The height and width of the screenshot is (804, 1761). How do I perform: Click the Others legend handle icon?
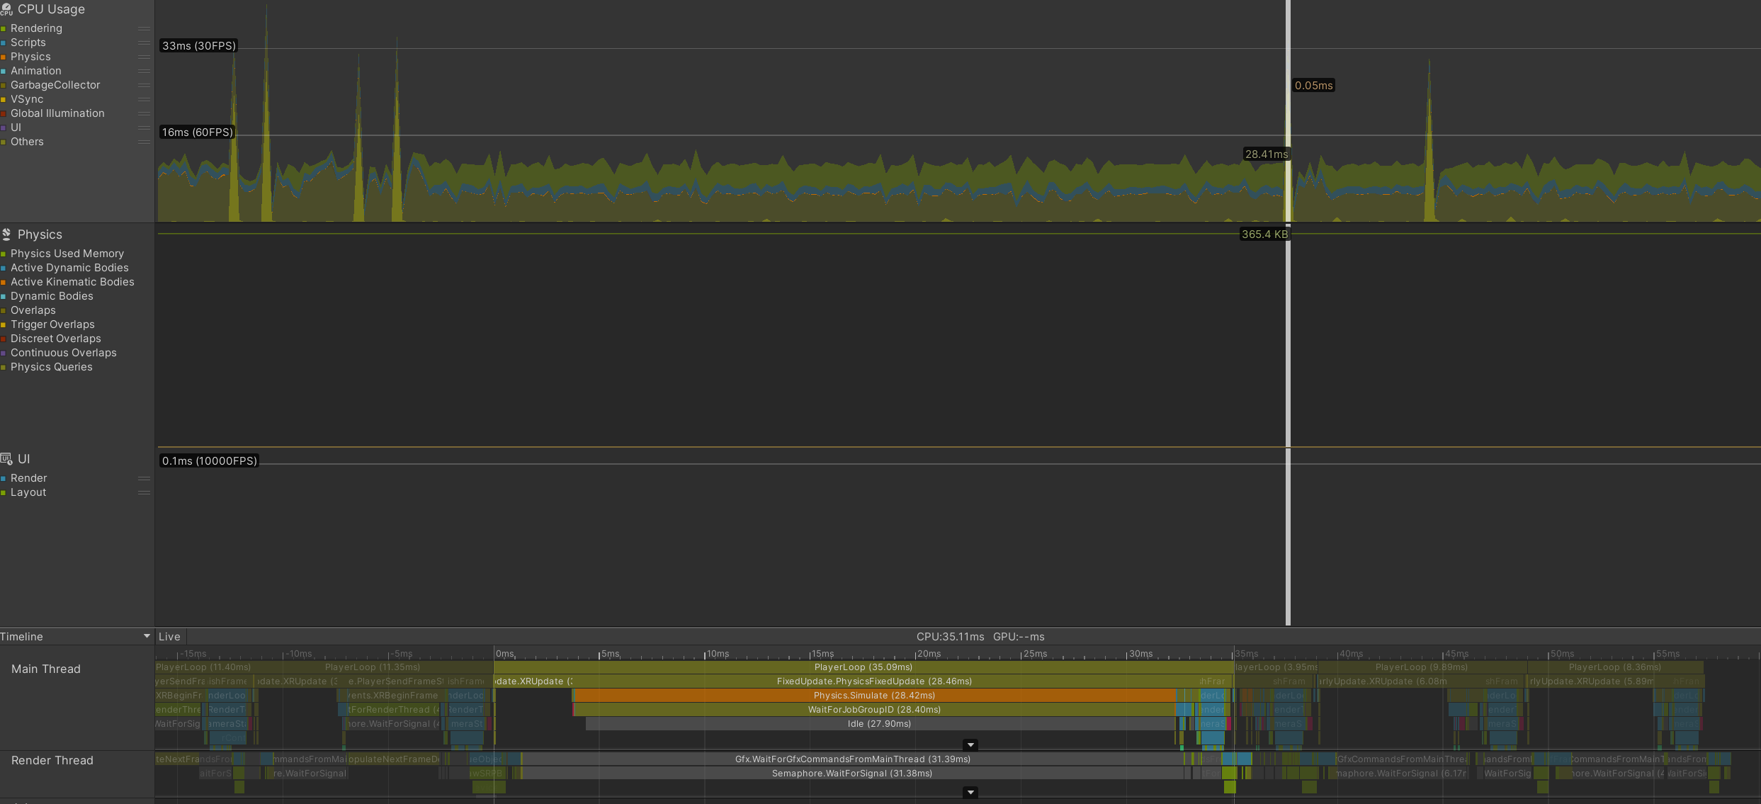(145, 142)
